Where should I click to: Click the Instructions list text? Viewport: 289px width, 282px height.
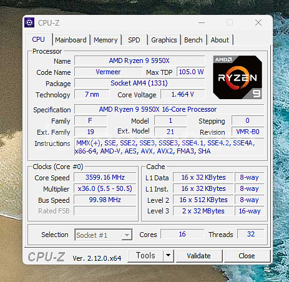pos(169,147)
